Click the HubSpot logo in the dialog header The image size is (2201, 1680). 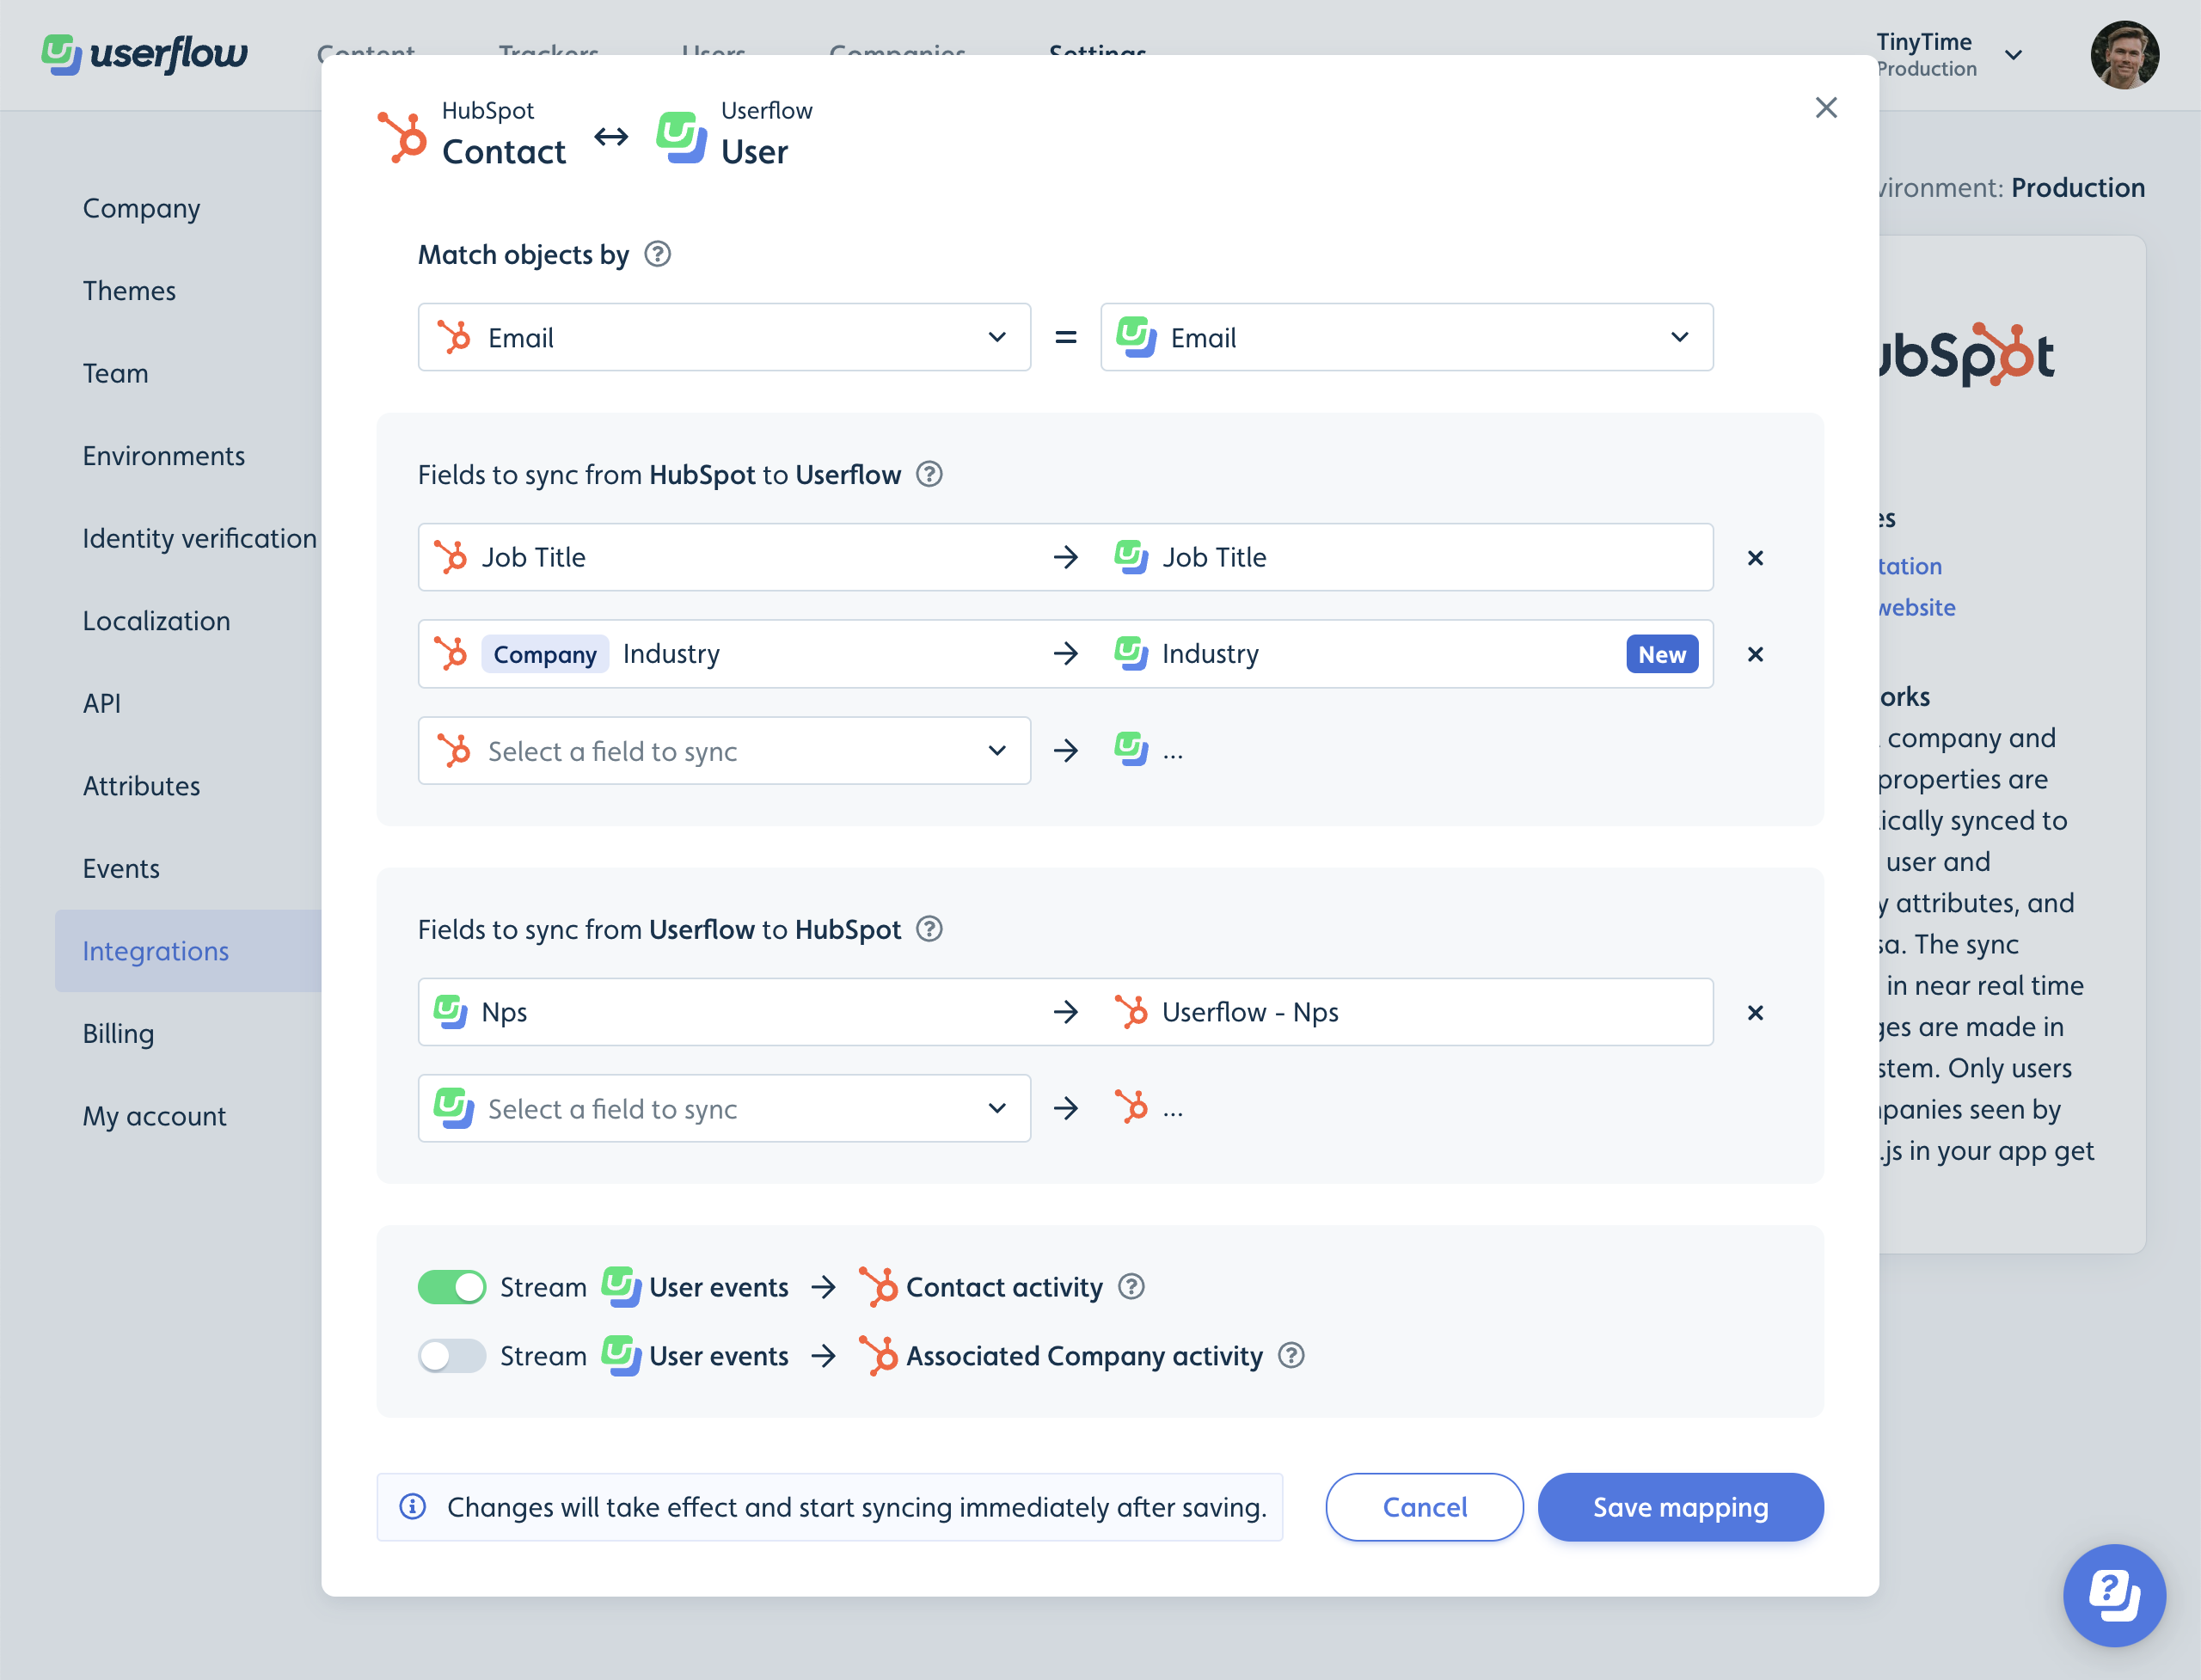[x=403, y=137]
